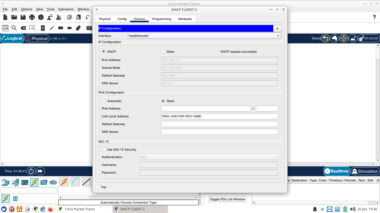This screenshot has width=380, height=213.
Task: Click the Fast Forward Time icon
Action: [40, 171]
